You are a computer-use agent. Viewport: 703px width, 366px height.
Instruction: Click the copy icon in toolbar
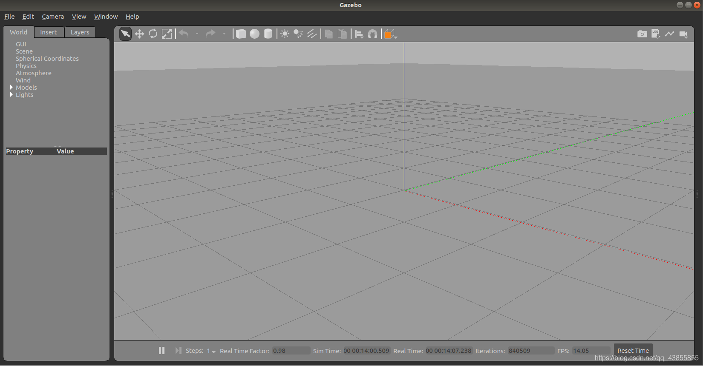pyautogui.click(x=328, y=34)
